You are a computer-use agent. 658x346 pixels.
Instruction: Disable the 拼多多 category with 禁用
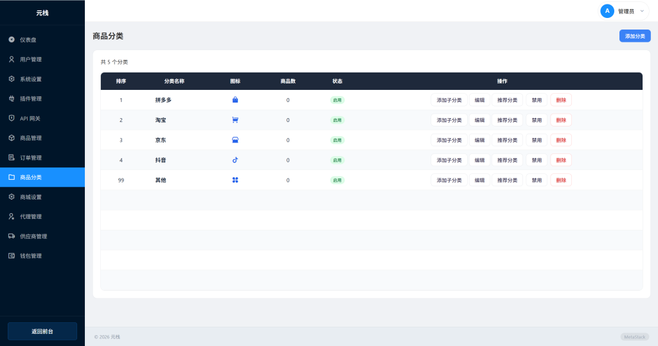[x=537, y=100]
